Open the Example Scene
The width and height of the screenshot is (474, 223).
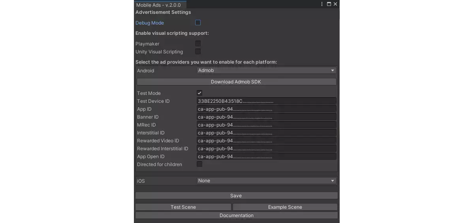point(285,207)
